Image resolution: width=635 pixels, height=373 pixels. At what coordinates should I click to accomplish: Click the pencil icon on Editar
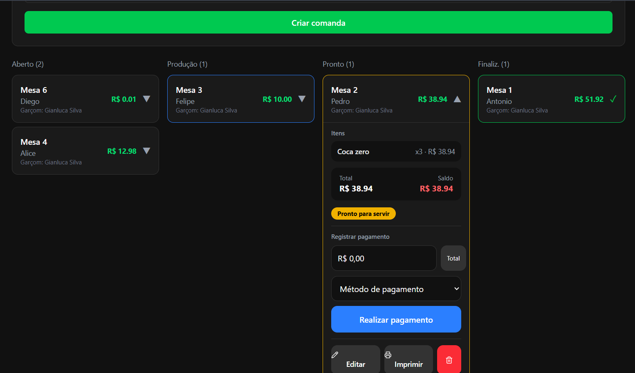(x=335, y=355)
